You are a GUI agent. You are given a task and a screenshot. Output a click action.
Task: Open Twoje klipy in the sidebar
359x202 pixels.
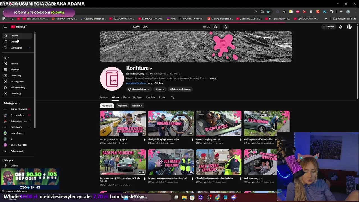click(x=17, y=93)
